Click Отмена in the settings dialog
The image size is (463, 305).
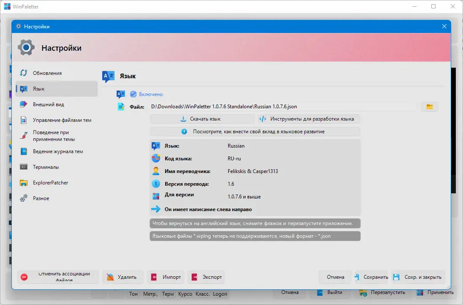pos(335,277)
